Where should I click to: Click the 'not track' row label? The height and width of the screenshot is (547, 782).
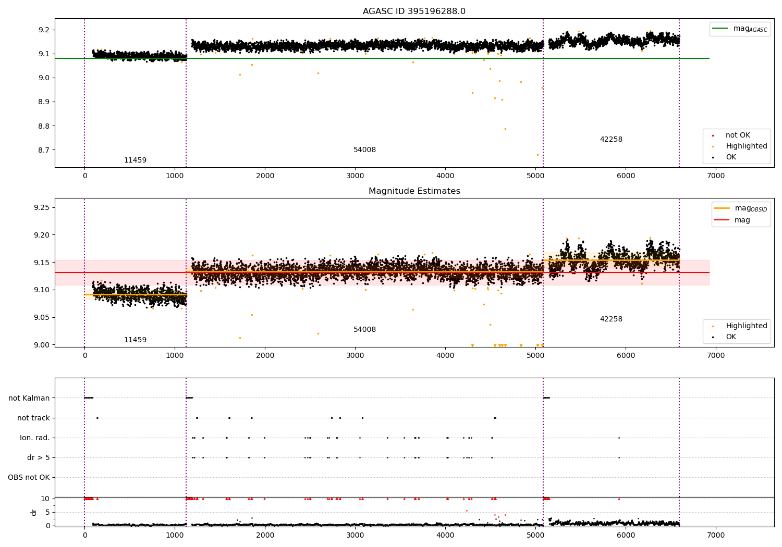(33, 418)
